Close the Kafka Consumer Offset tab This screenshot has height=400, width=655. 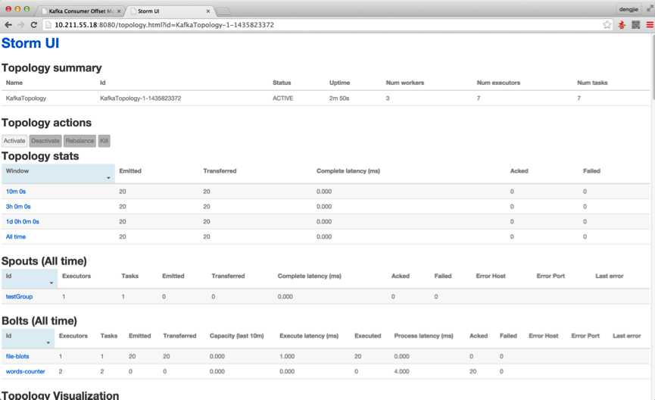pos(119,11)
